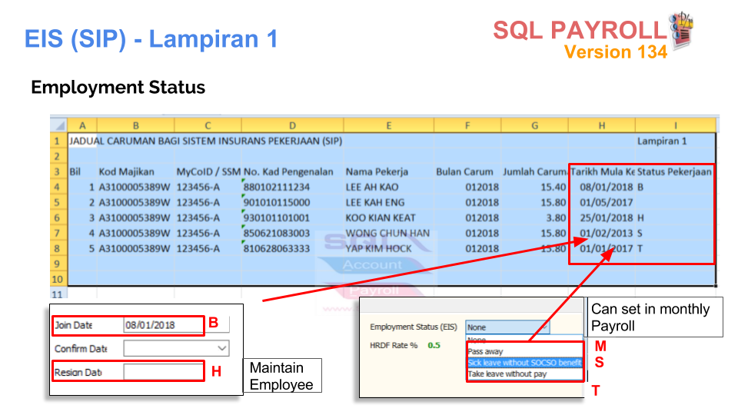
Task: Click the HRDF Rate % value 0.5
Action: (434, 345)
